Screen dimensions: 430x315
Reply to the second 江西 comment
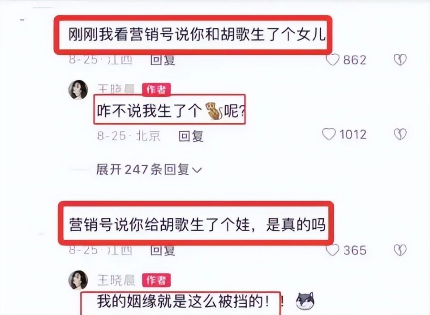pos(163,250)
